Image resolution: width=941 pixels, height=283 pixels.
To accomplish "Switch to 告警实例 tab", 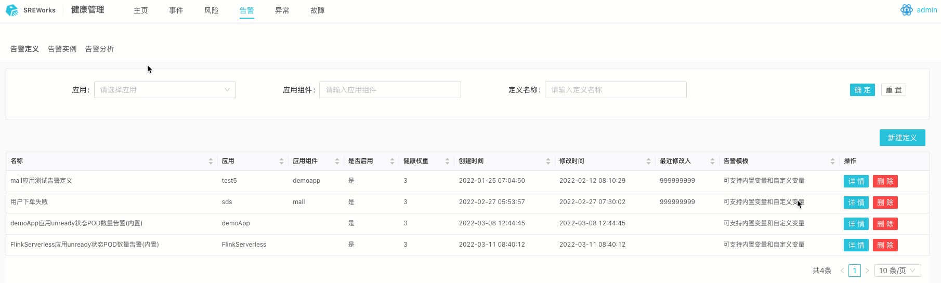I will pos(62,49).
